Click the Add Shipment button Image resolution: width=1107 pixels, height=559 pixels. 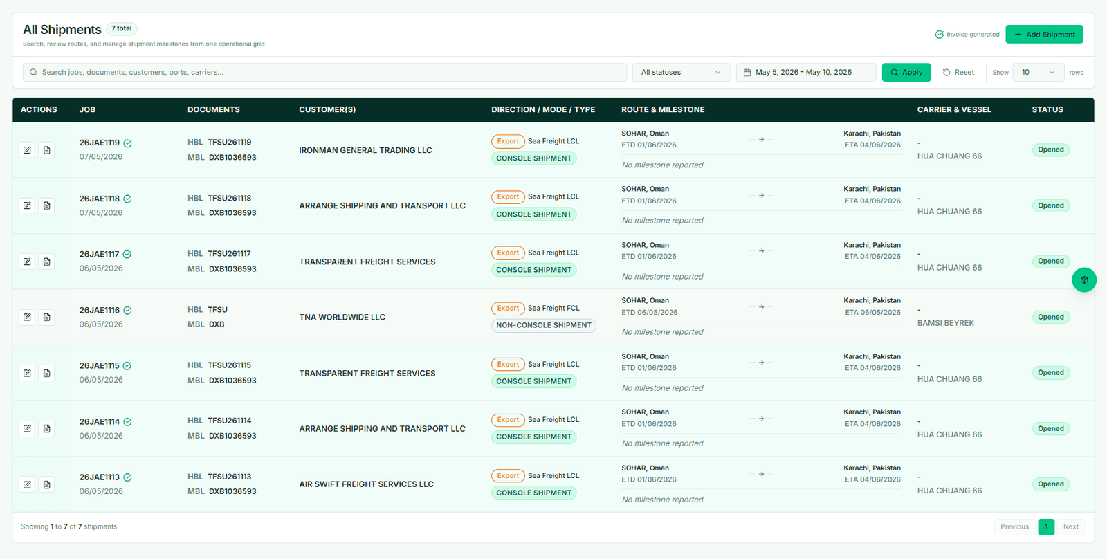tap(1044, 35)
